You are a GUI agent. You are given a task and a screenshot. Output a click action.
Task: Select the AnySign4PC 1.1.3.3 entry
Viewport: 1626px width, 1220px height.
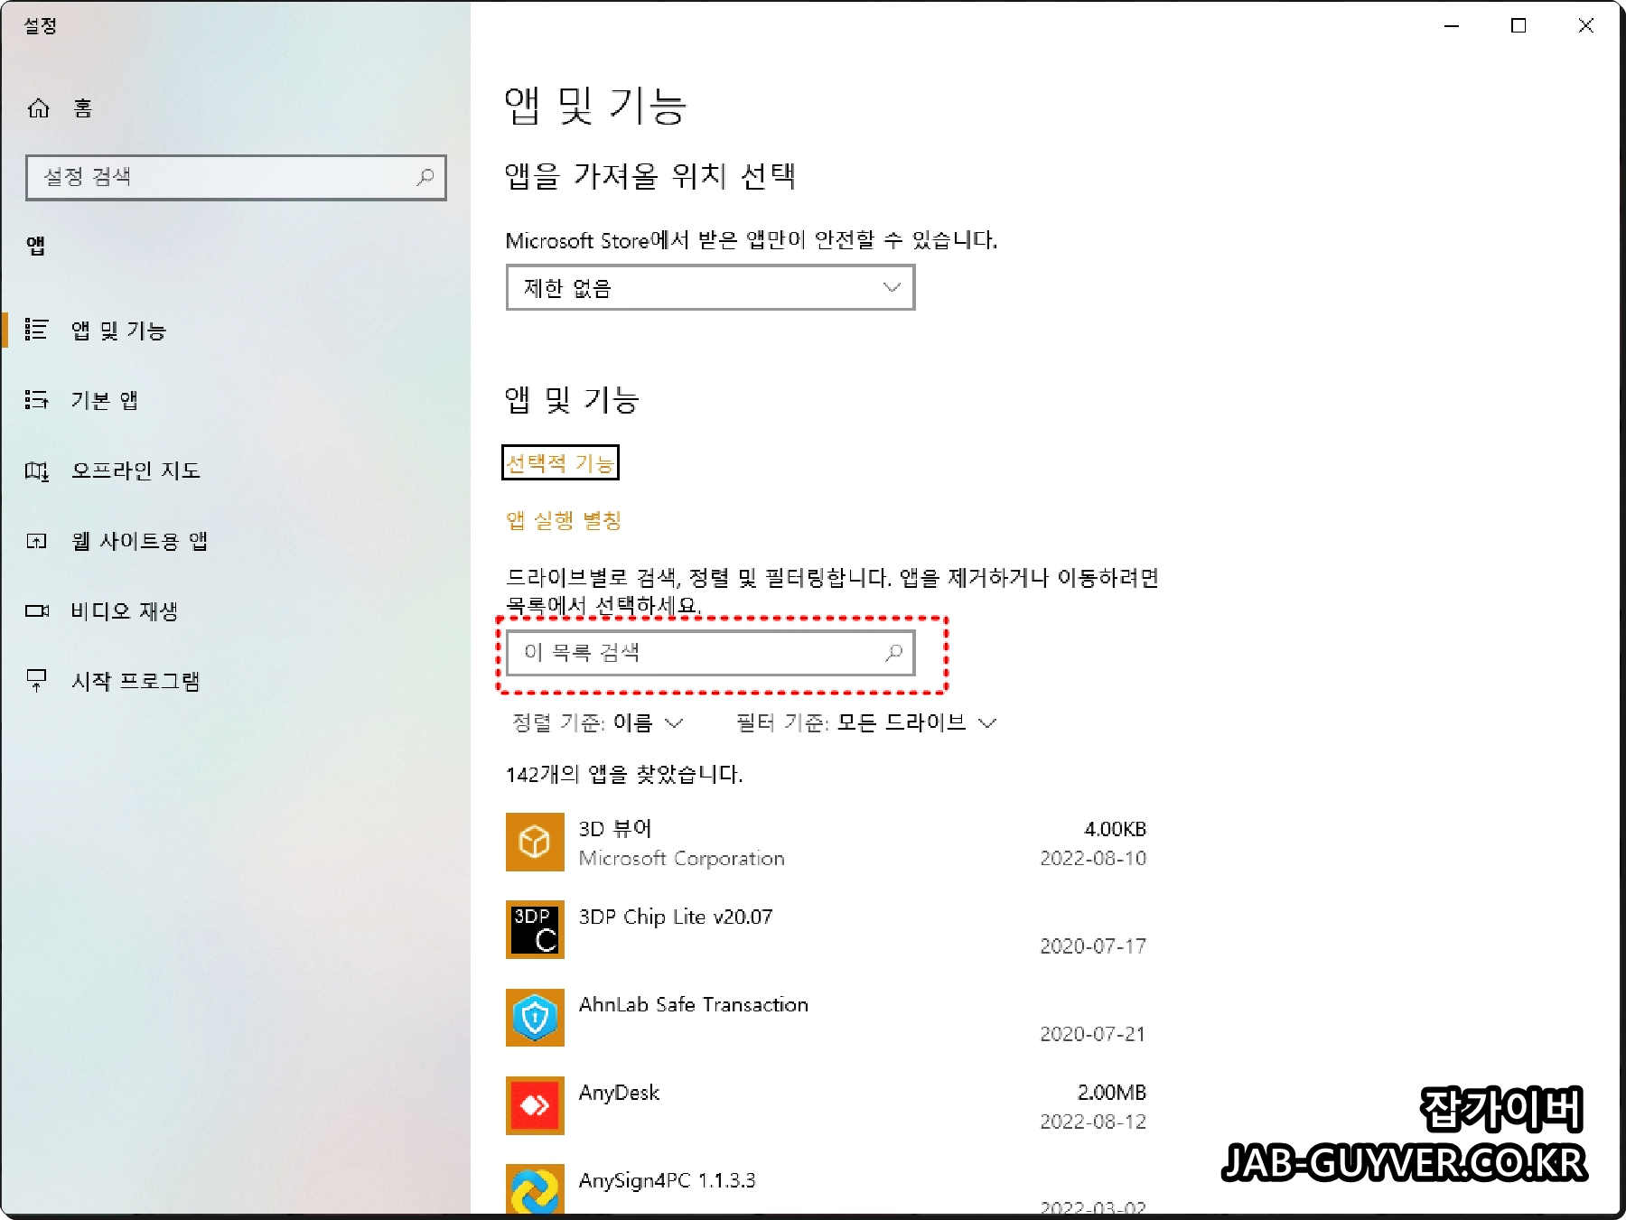click(x=668, y=1180)
